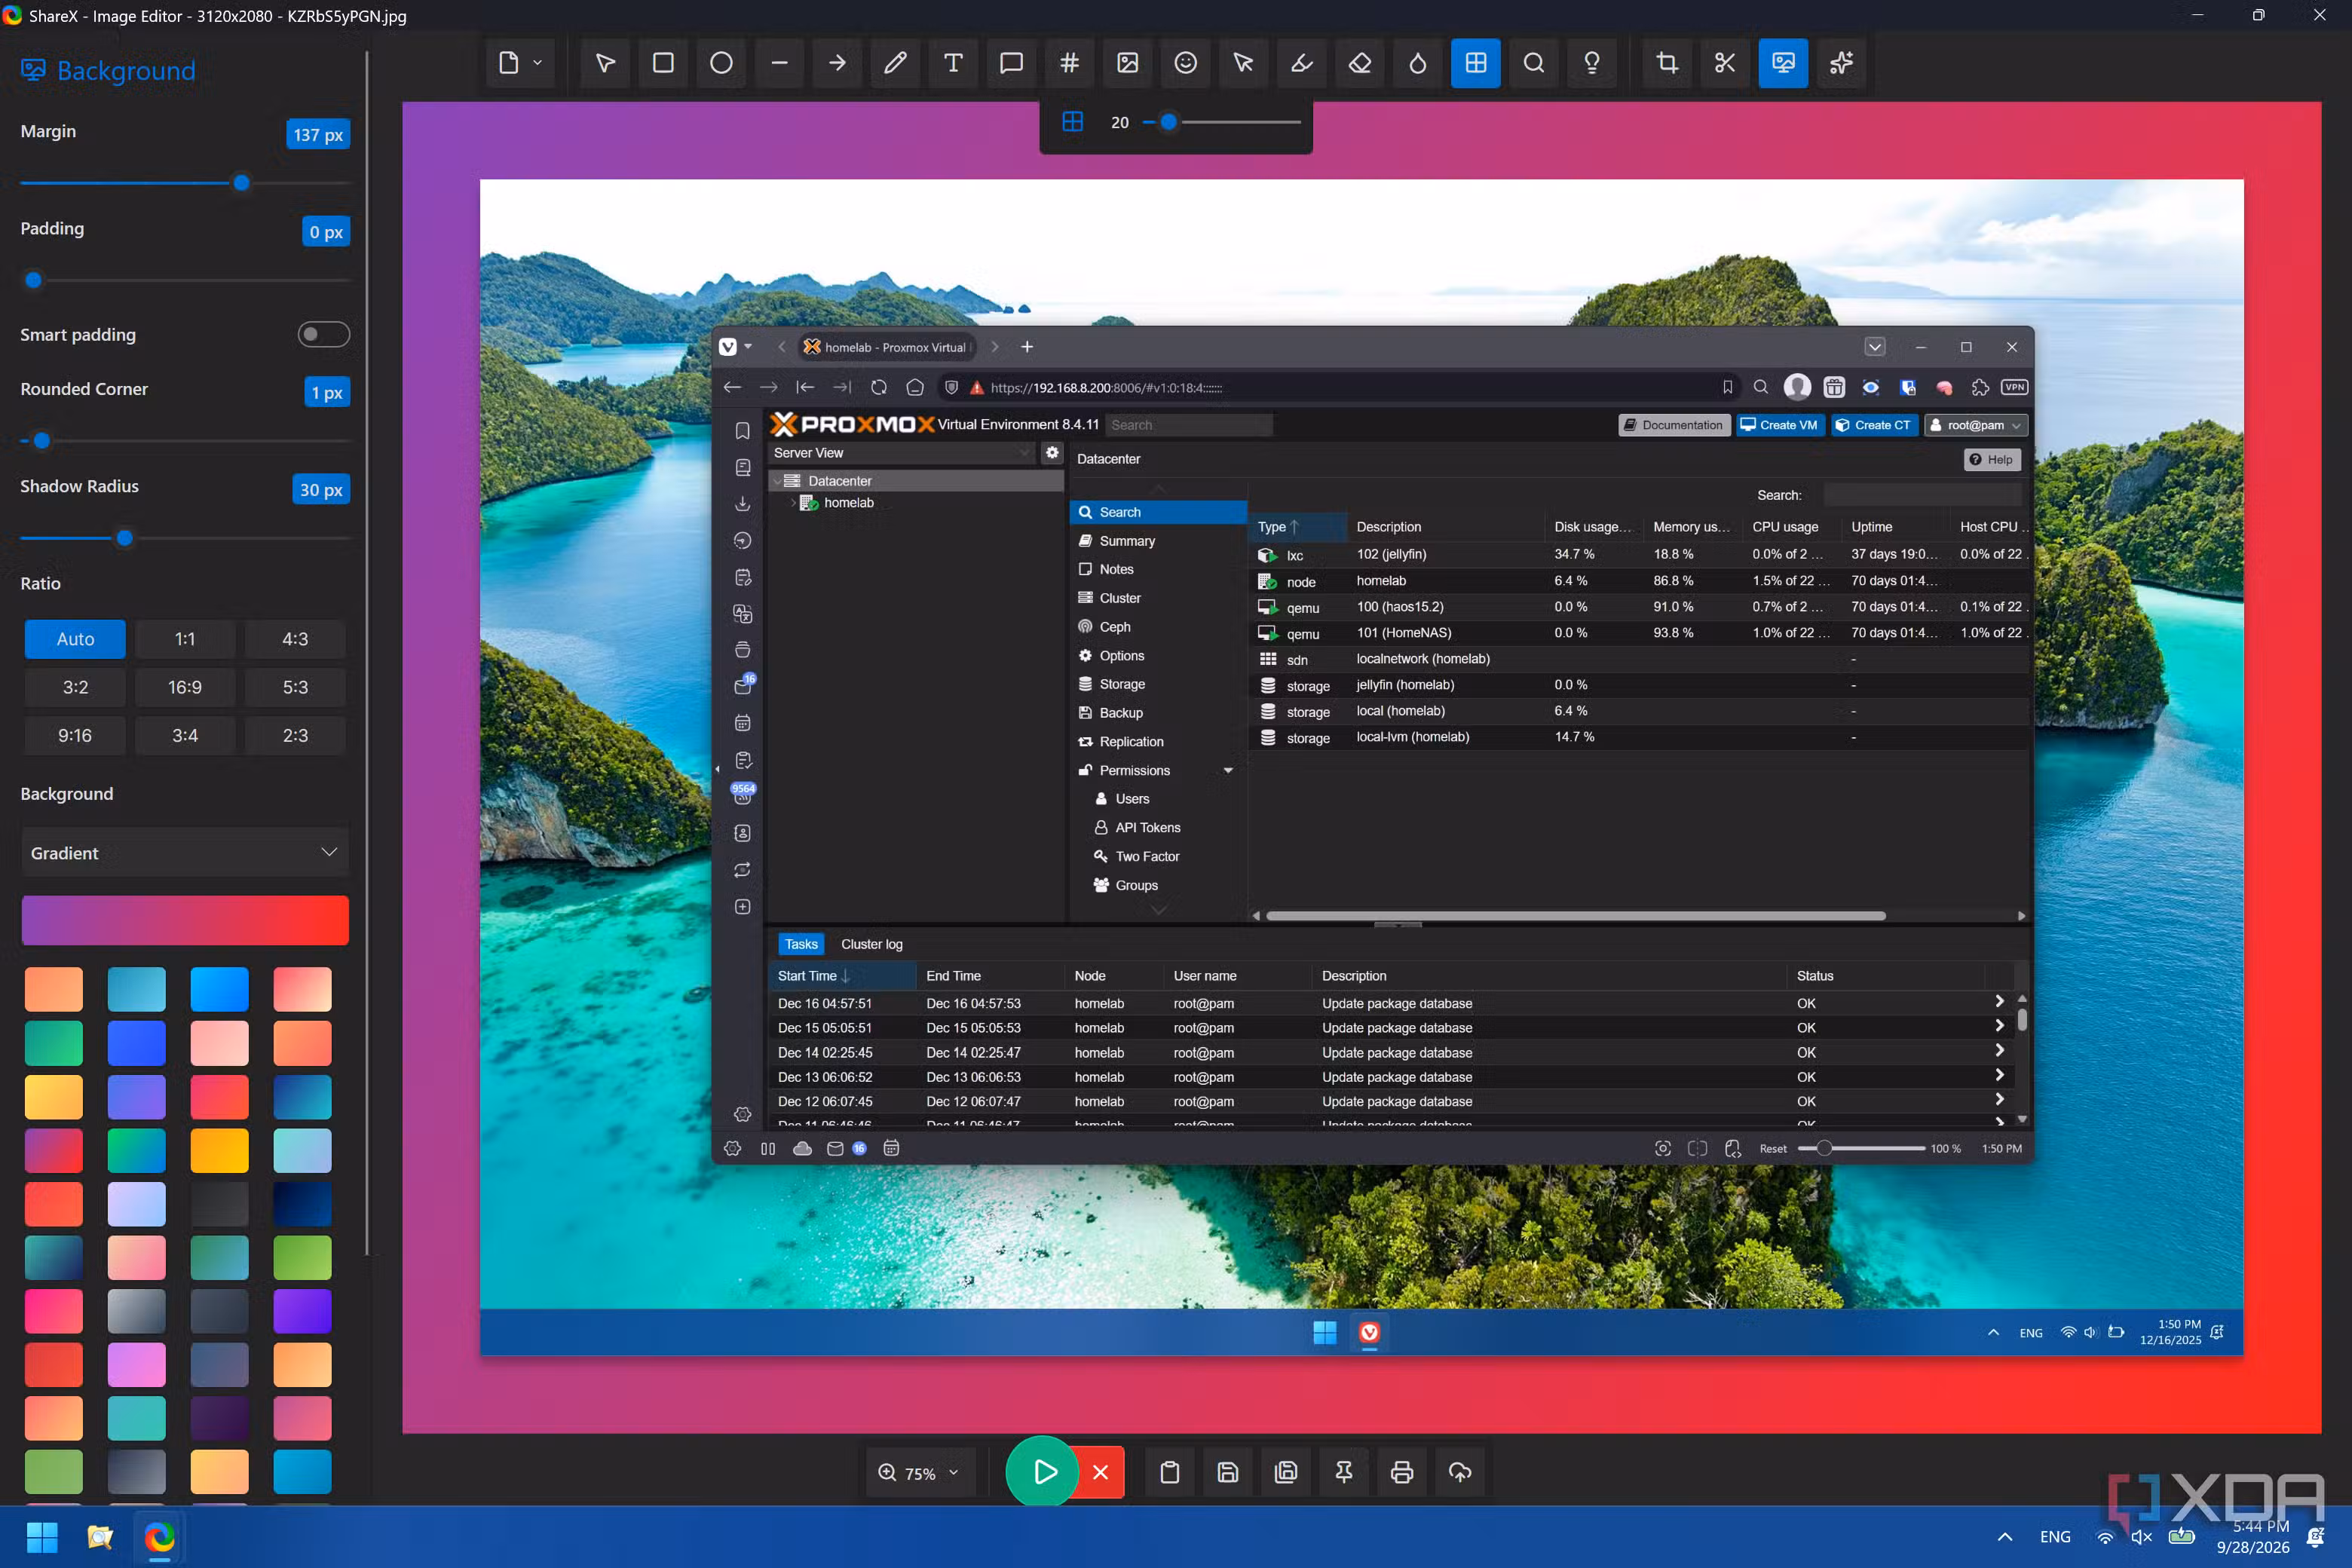Screen dimensions: 2352x1568
Task: Choose the 16:9 ratio option
Action: coord(185,687)
